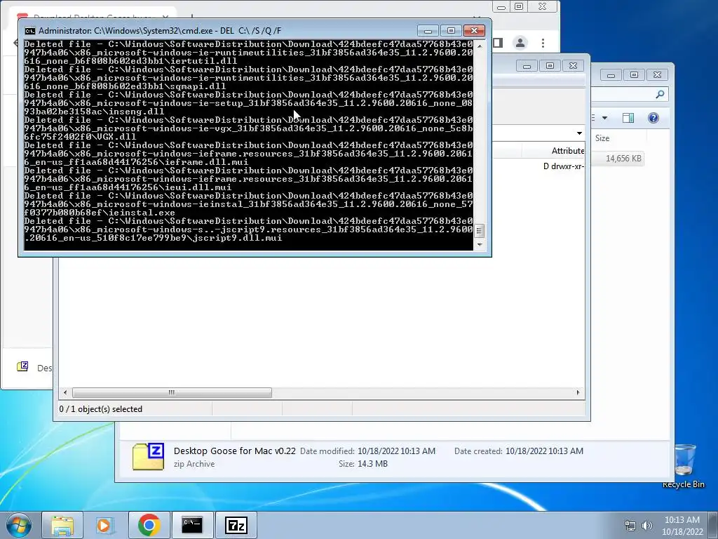The width and height of the screenshot is (718, 539).
Task: Sort by the Attributes column header in 7-Zip
Action: click(553, 151)
